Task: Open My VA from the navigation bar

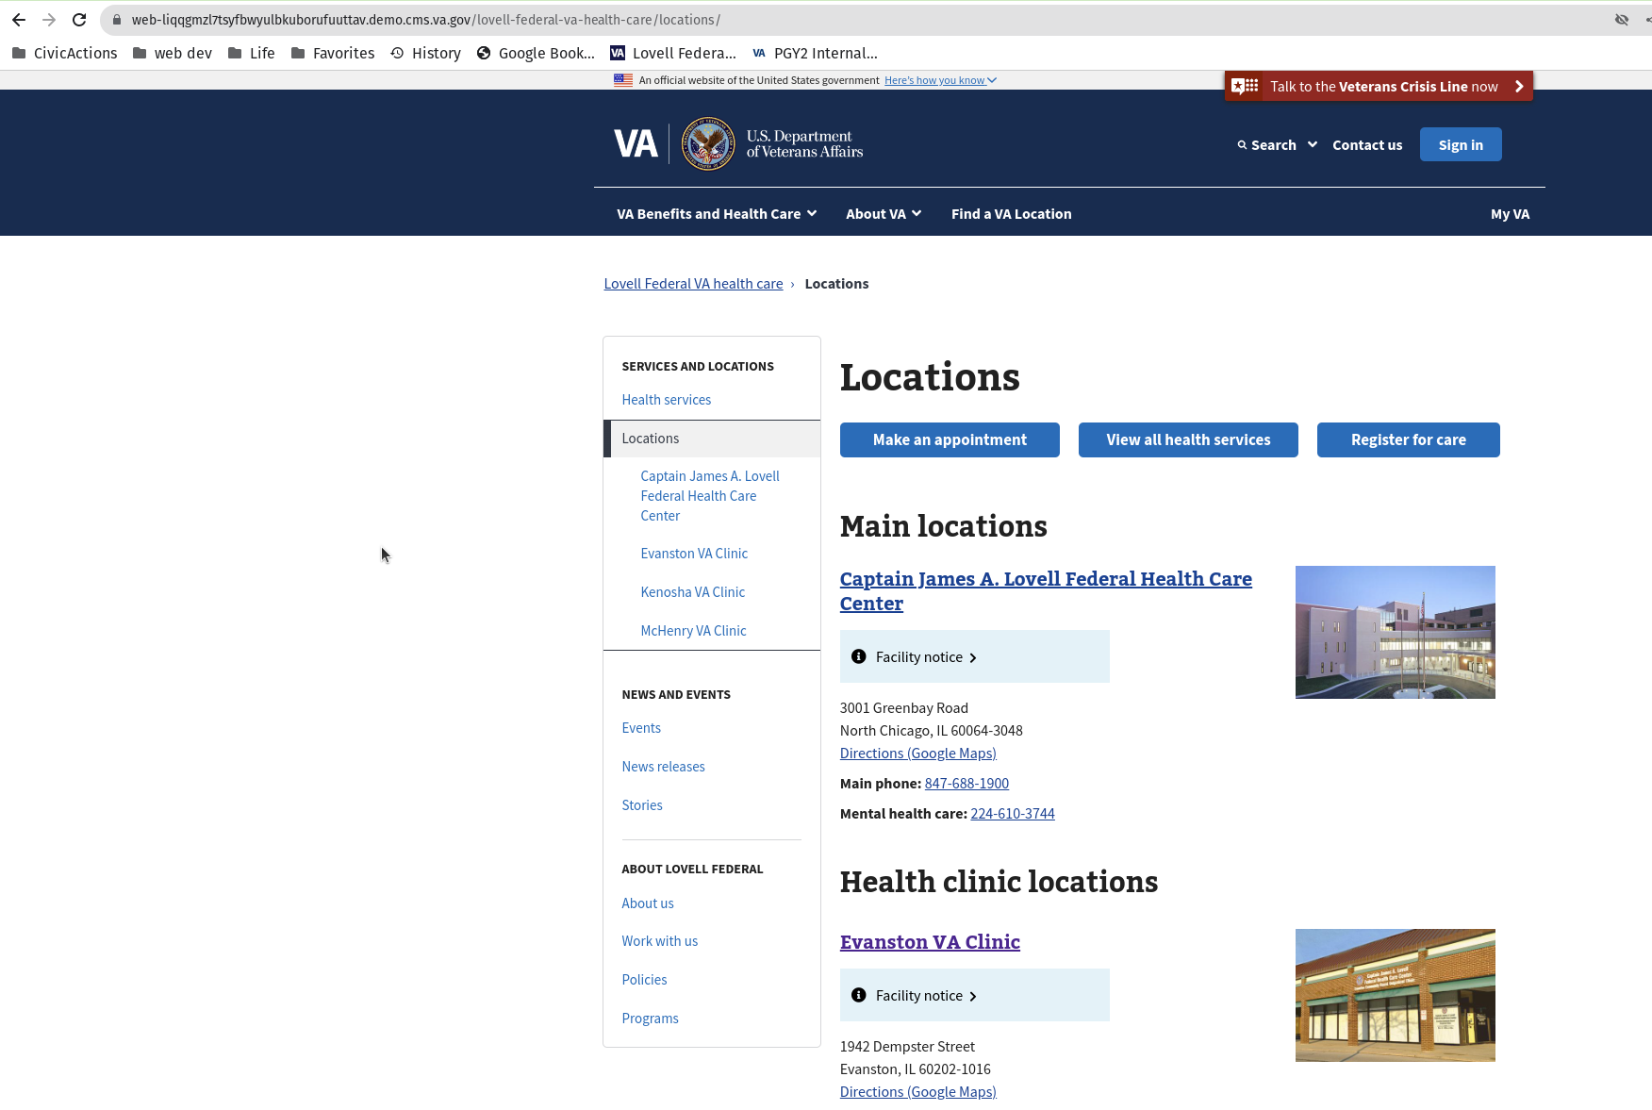Action: [x=1510, y=214]
